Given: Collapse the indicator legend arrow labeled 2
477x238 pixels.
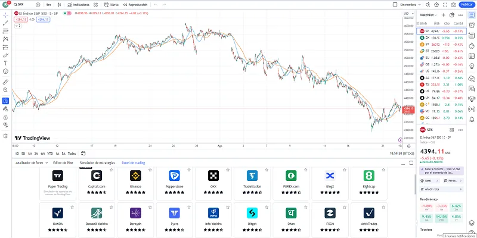Looking at the screenshot, I should (18, 26).
